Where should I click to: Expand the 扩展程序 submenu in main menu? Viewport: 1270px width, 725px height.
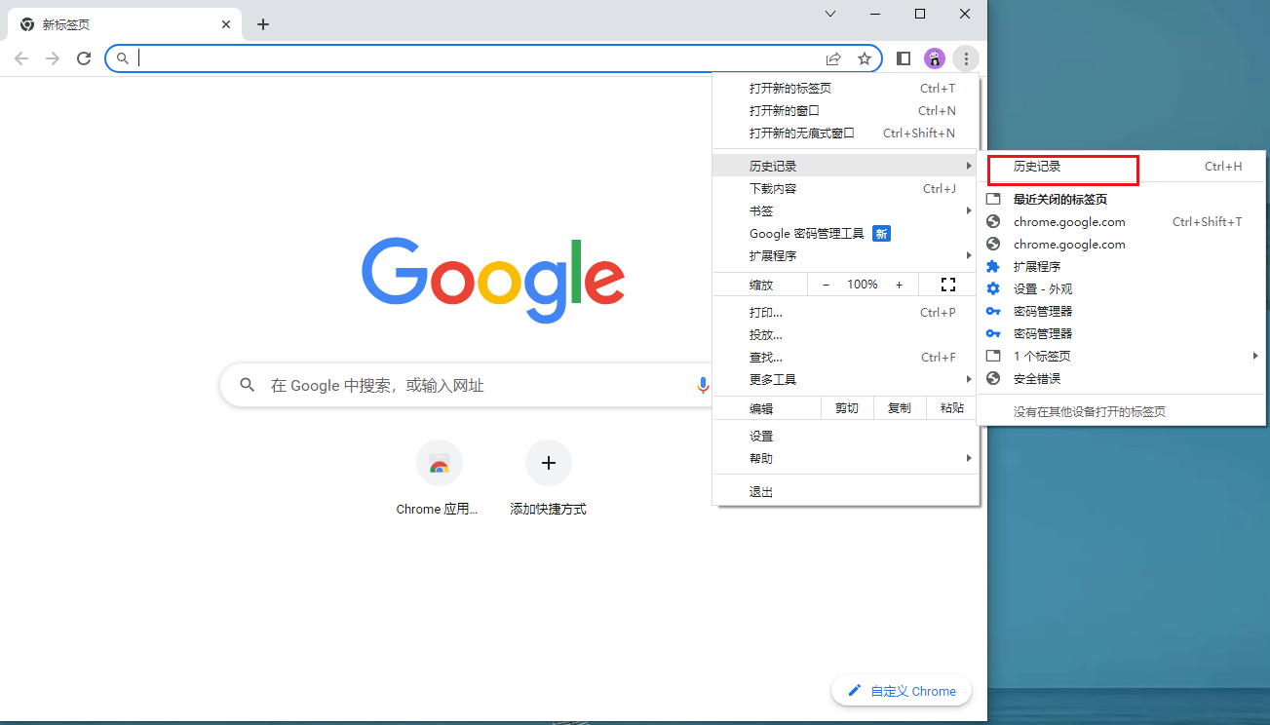click(x=845, y=255)
